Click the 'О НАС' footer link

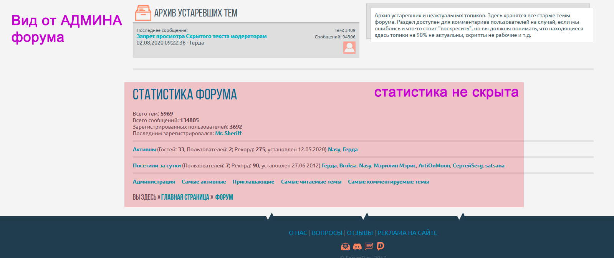click(298, 233)
